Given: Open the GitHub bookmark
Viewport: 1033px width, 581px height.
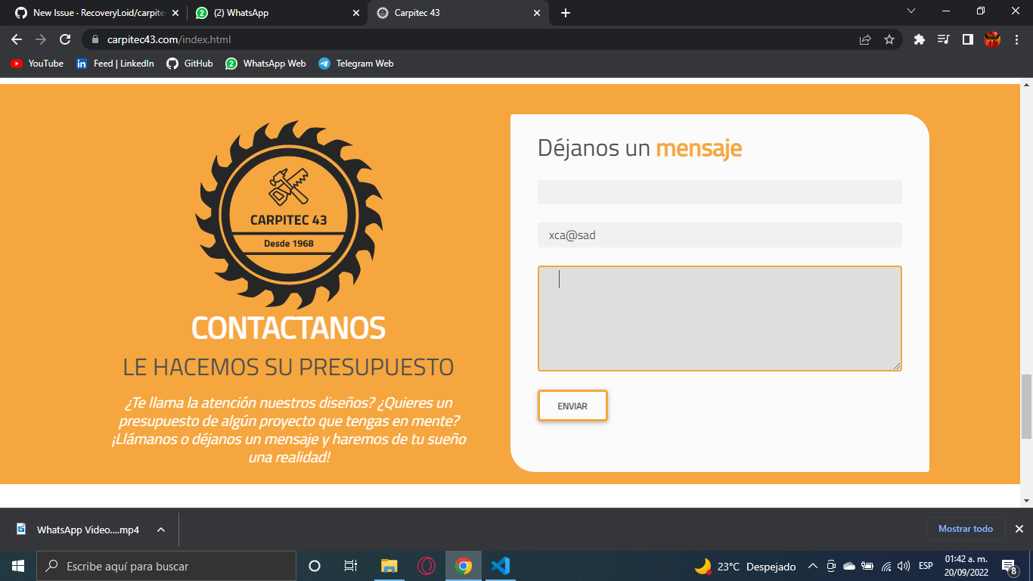Looking at the screenshot, I should (x=190, y=64).
